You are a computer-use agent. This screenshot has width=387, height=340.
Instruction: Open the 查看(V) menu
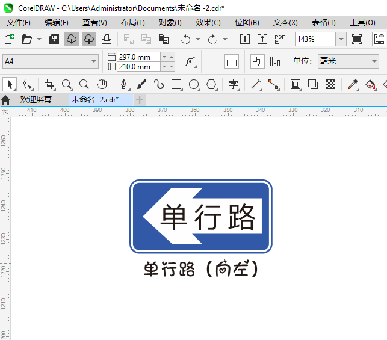coord(94,23)
